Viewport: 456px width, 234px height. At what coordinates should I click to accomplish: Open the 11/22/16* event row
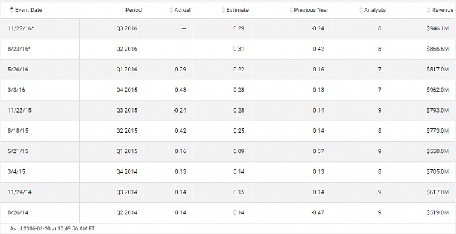[x=228, y=28]
